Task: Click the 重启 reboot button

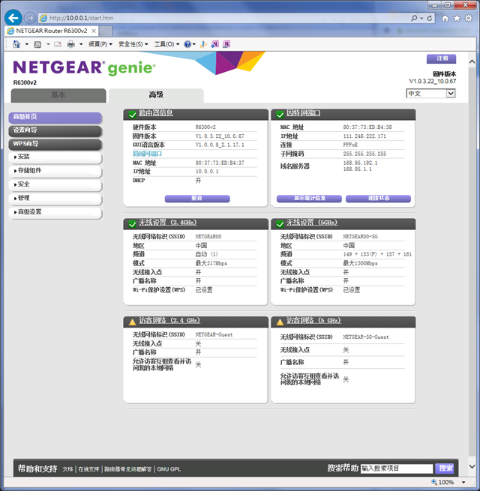Action: click(x=197, y=199)
